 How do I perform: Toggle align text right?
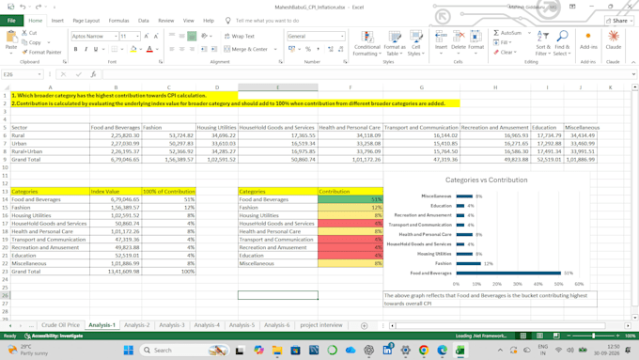pos(192,49)
